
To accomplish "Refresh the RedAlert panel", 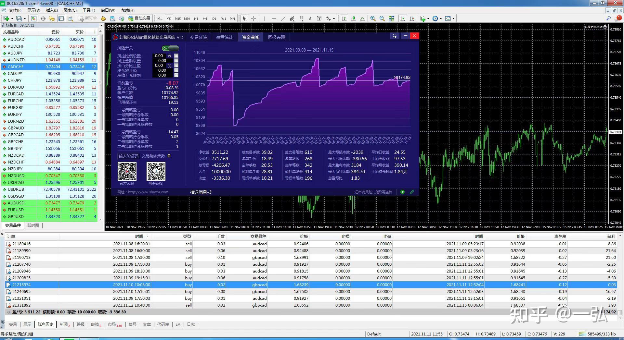I will [x=395, y=36].
